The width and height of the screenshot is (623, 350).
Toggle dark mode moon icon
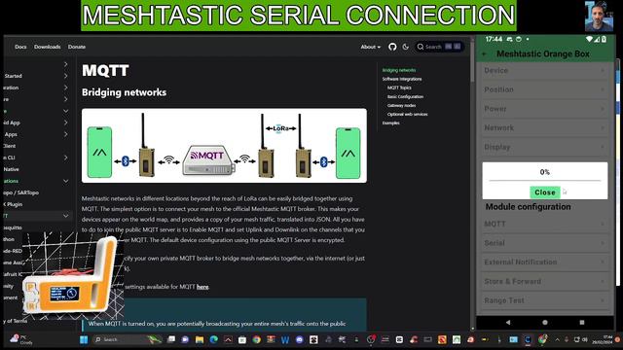pos(405,47)
